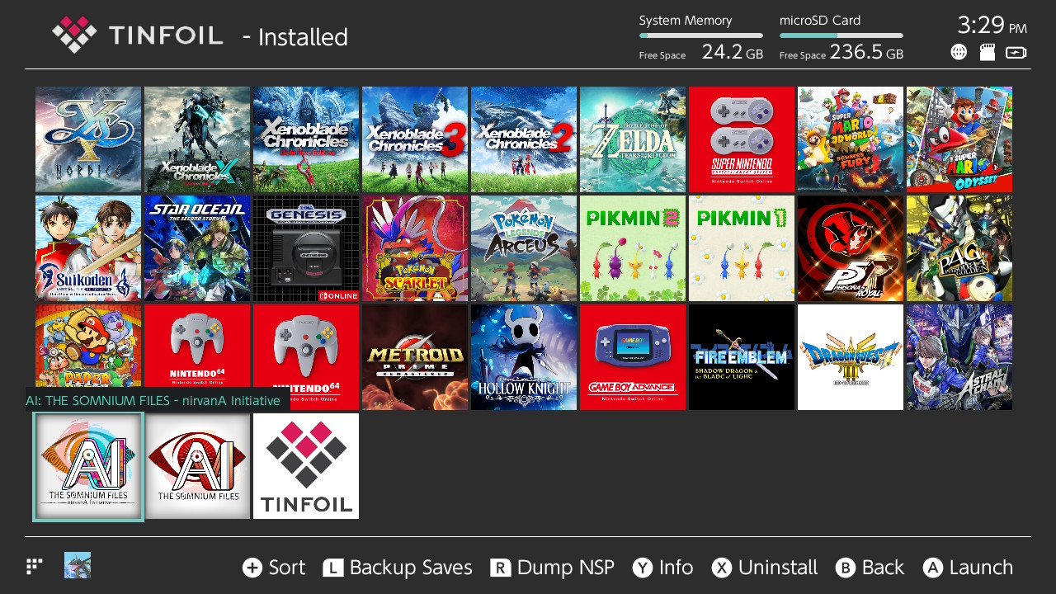This screenshot has width=1056, height=594.
Task: Select Xenoblade Chronicles Definitive Edition tile
Action: (x=306, y=139)
